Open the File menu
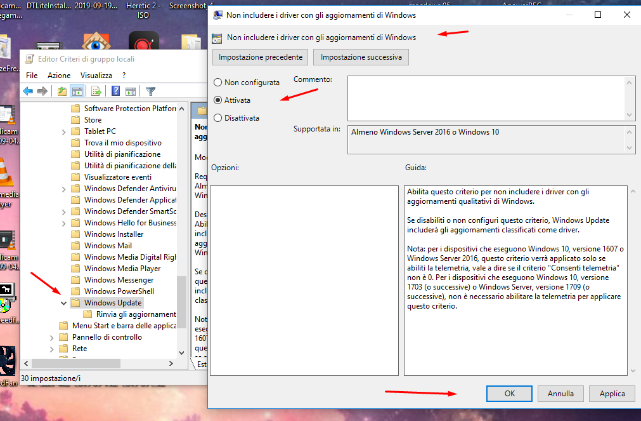 coord(32,76)
